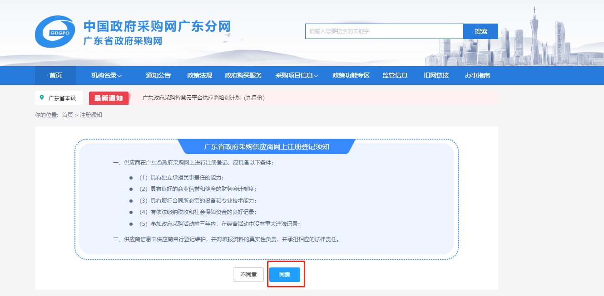This screenshot has width=604, height=296.
Task: Click the title 中国政府采购网广东分网
Action: (157, 26)
